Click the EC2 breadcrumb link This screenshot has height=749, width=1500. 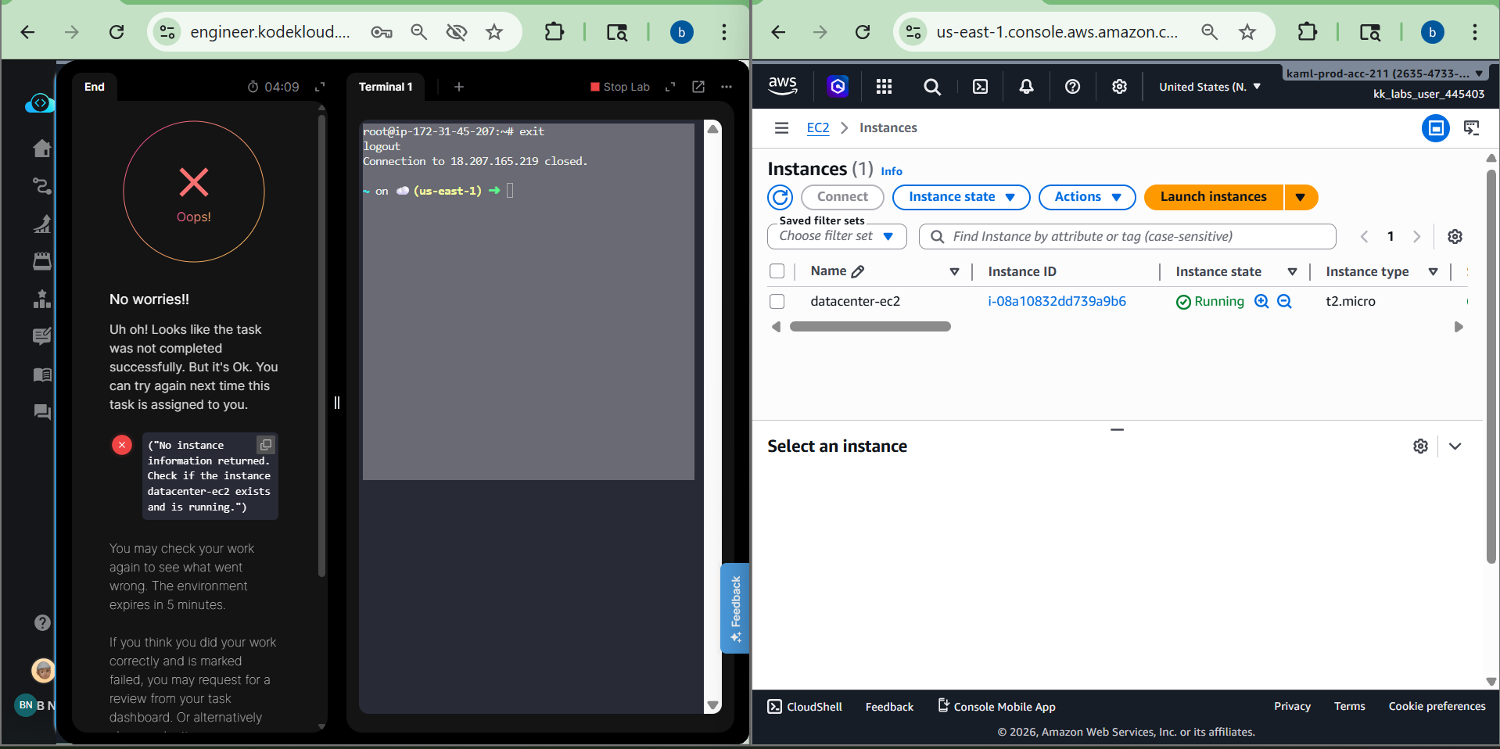(x=817, y=127)
